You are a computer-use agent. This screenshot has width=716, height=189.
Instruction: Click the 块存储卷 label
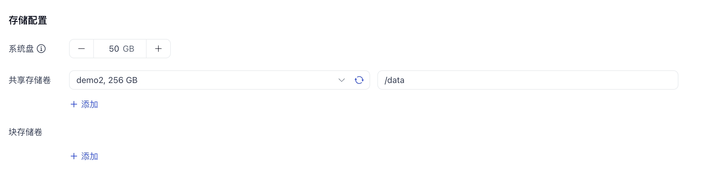pos(25,132)
